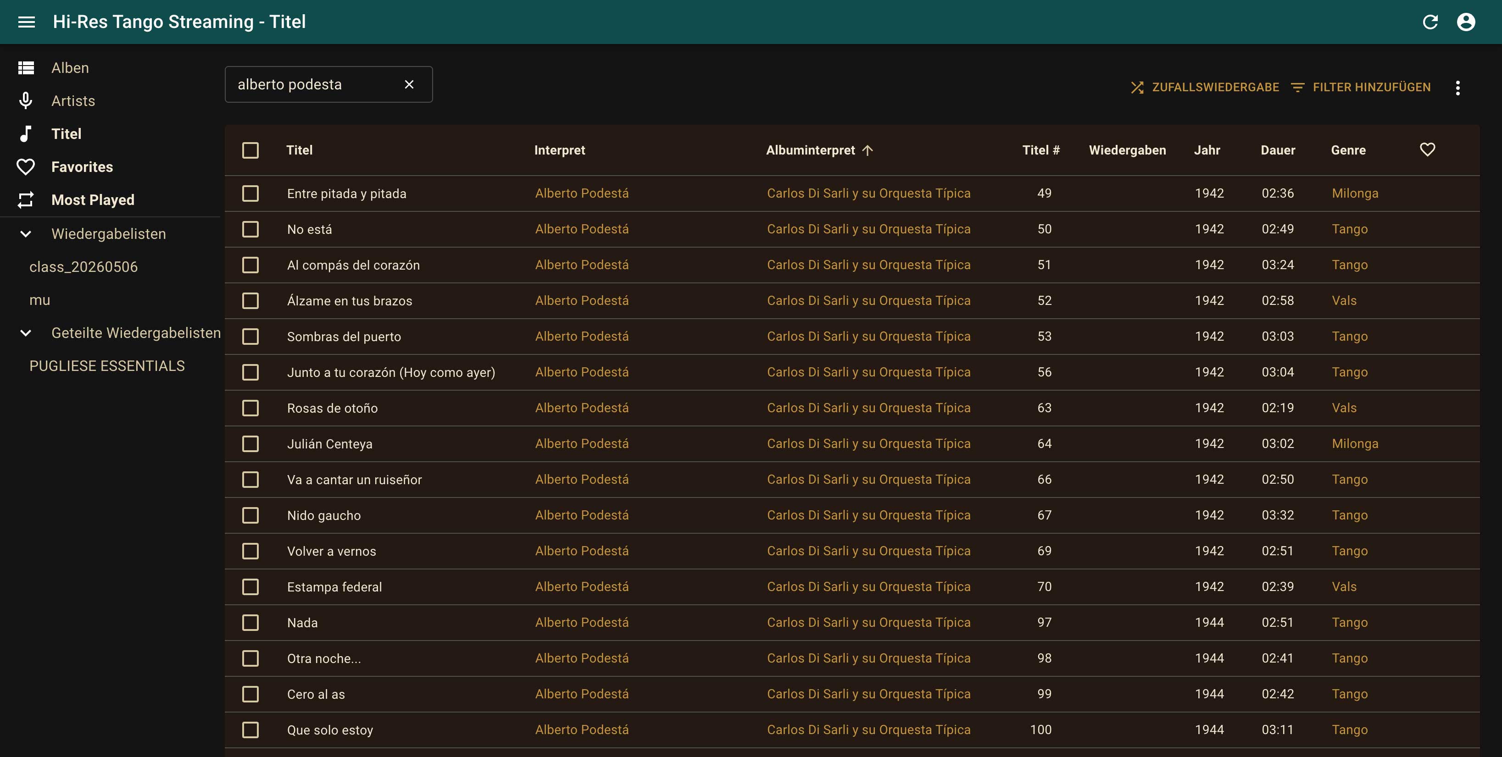Click the shuffle icon next to Zufallswiedergabe
Image resolution: width=1502 pixels, height=757 pixels.
tap(1137, 88)
